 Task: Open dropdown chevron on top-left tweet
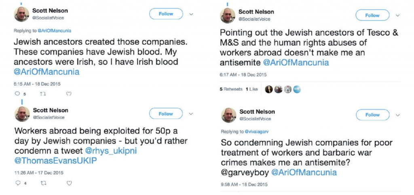point(191,14)
